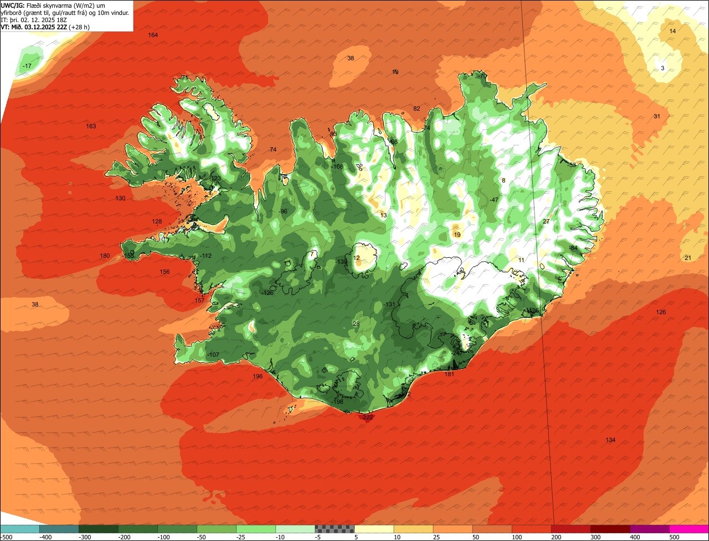Click the map value '156' in Faxaflói bay

(x=165, y=272)
